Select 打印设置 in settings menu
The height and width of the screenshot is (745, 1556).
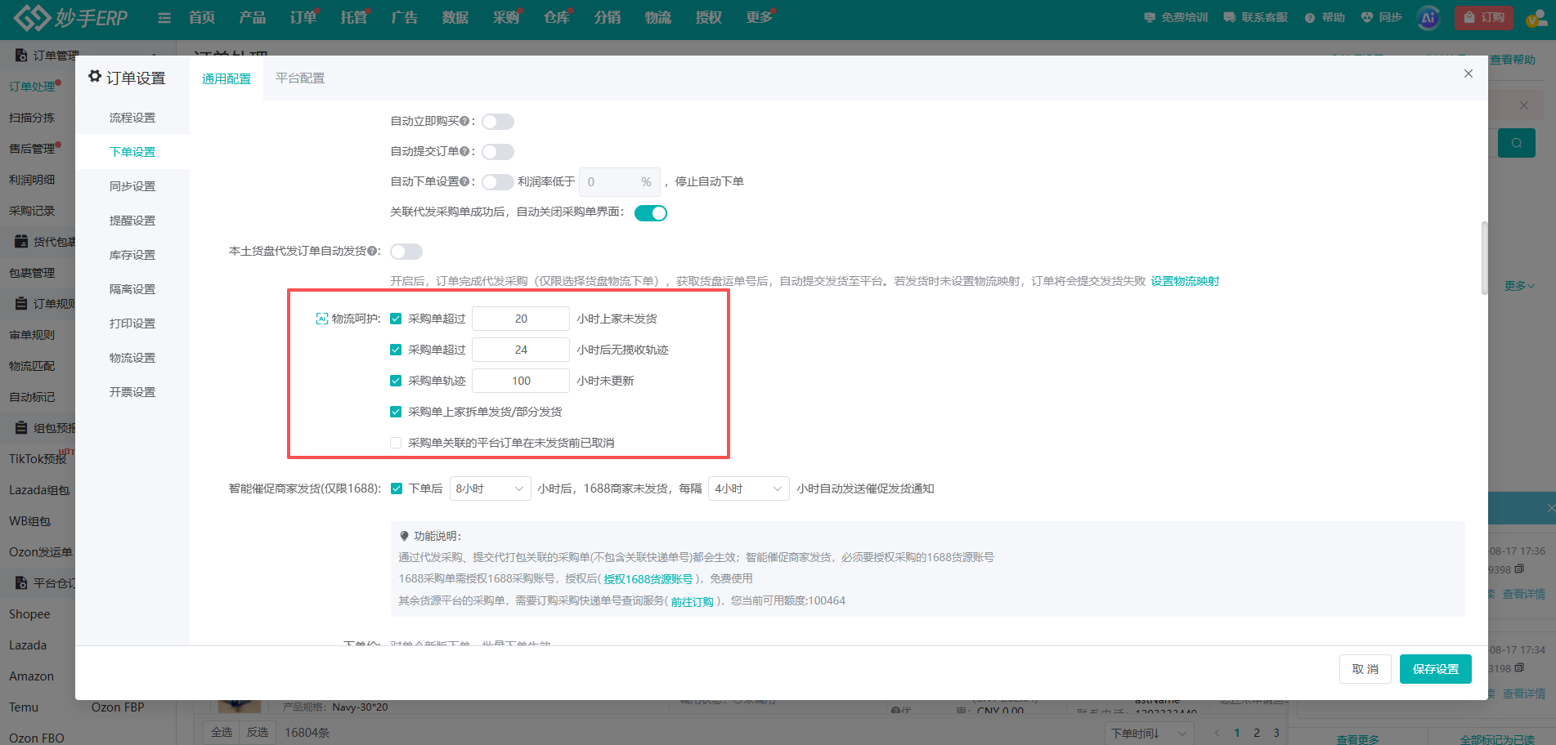(132, 323)
